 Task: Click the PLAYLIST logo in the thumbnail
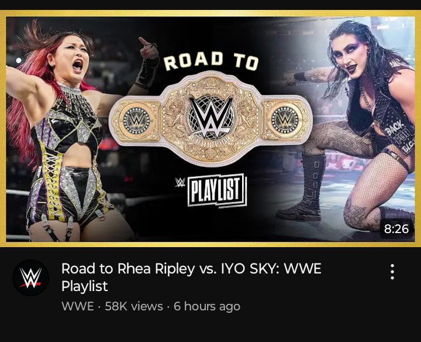click(217, 190)
